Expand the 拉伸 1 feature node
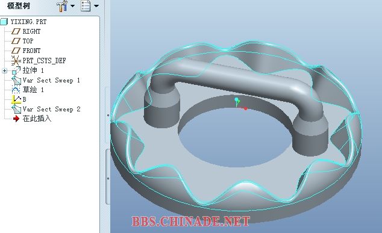This screenshot has height=233, width=382. coord(4,70)
